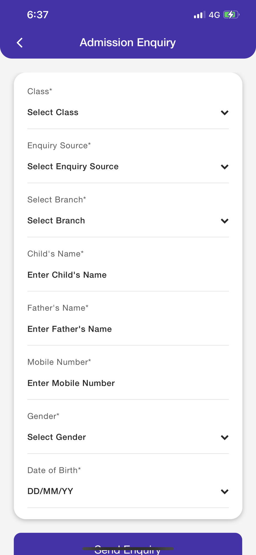Open the DD/MM/YY date of birth picker
This screenshot has width=256, height=555.
point(50,491)
